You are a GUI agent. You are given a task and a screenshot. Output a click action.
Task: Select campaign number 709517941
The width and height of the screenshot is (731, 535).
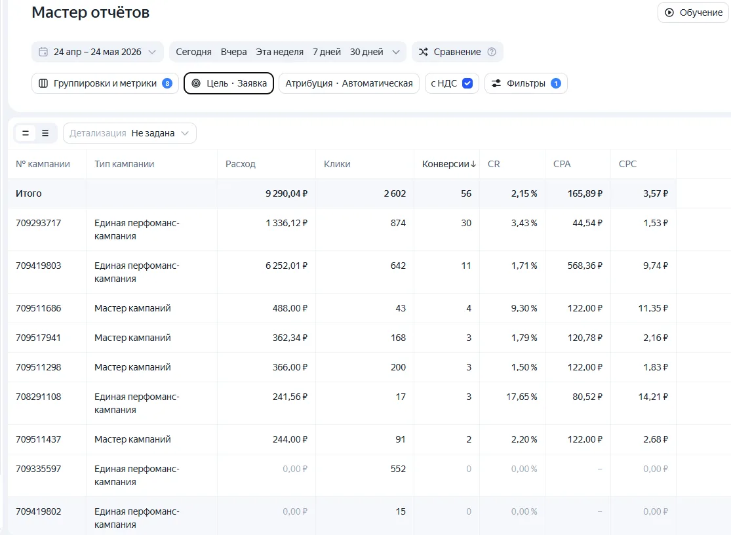38,338
